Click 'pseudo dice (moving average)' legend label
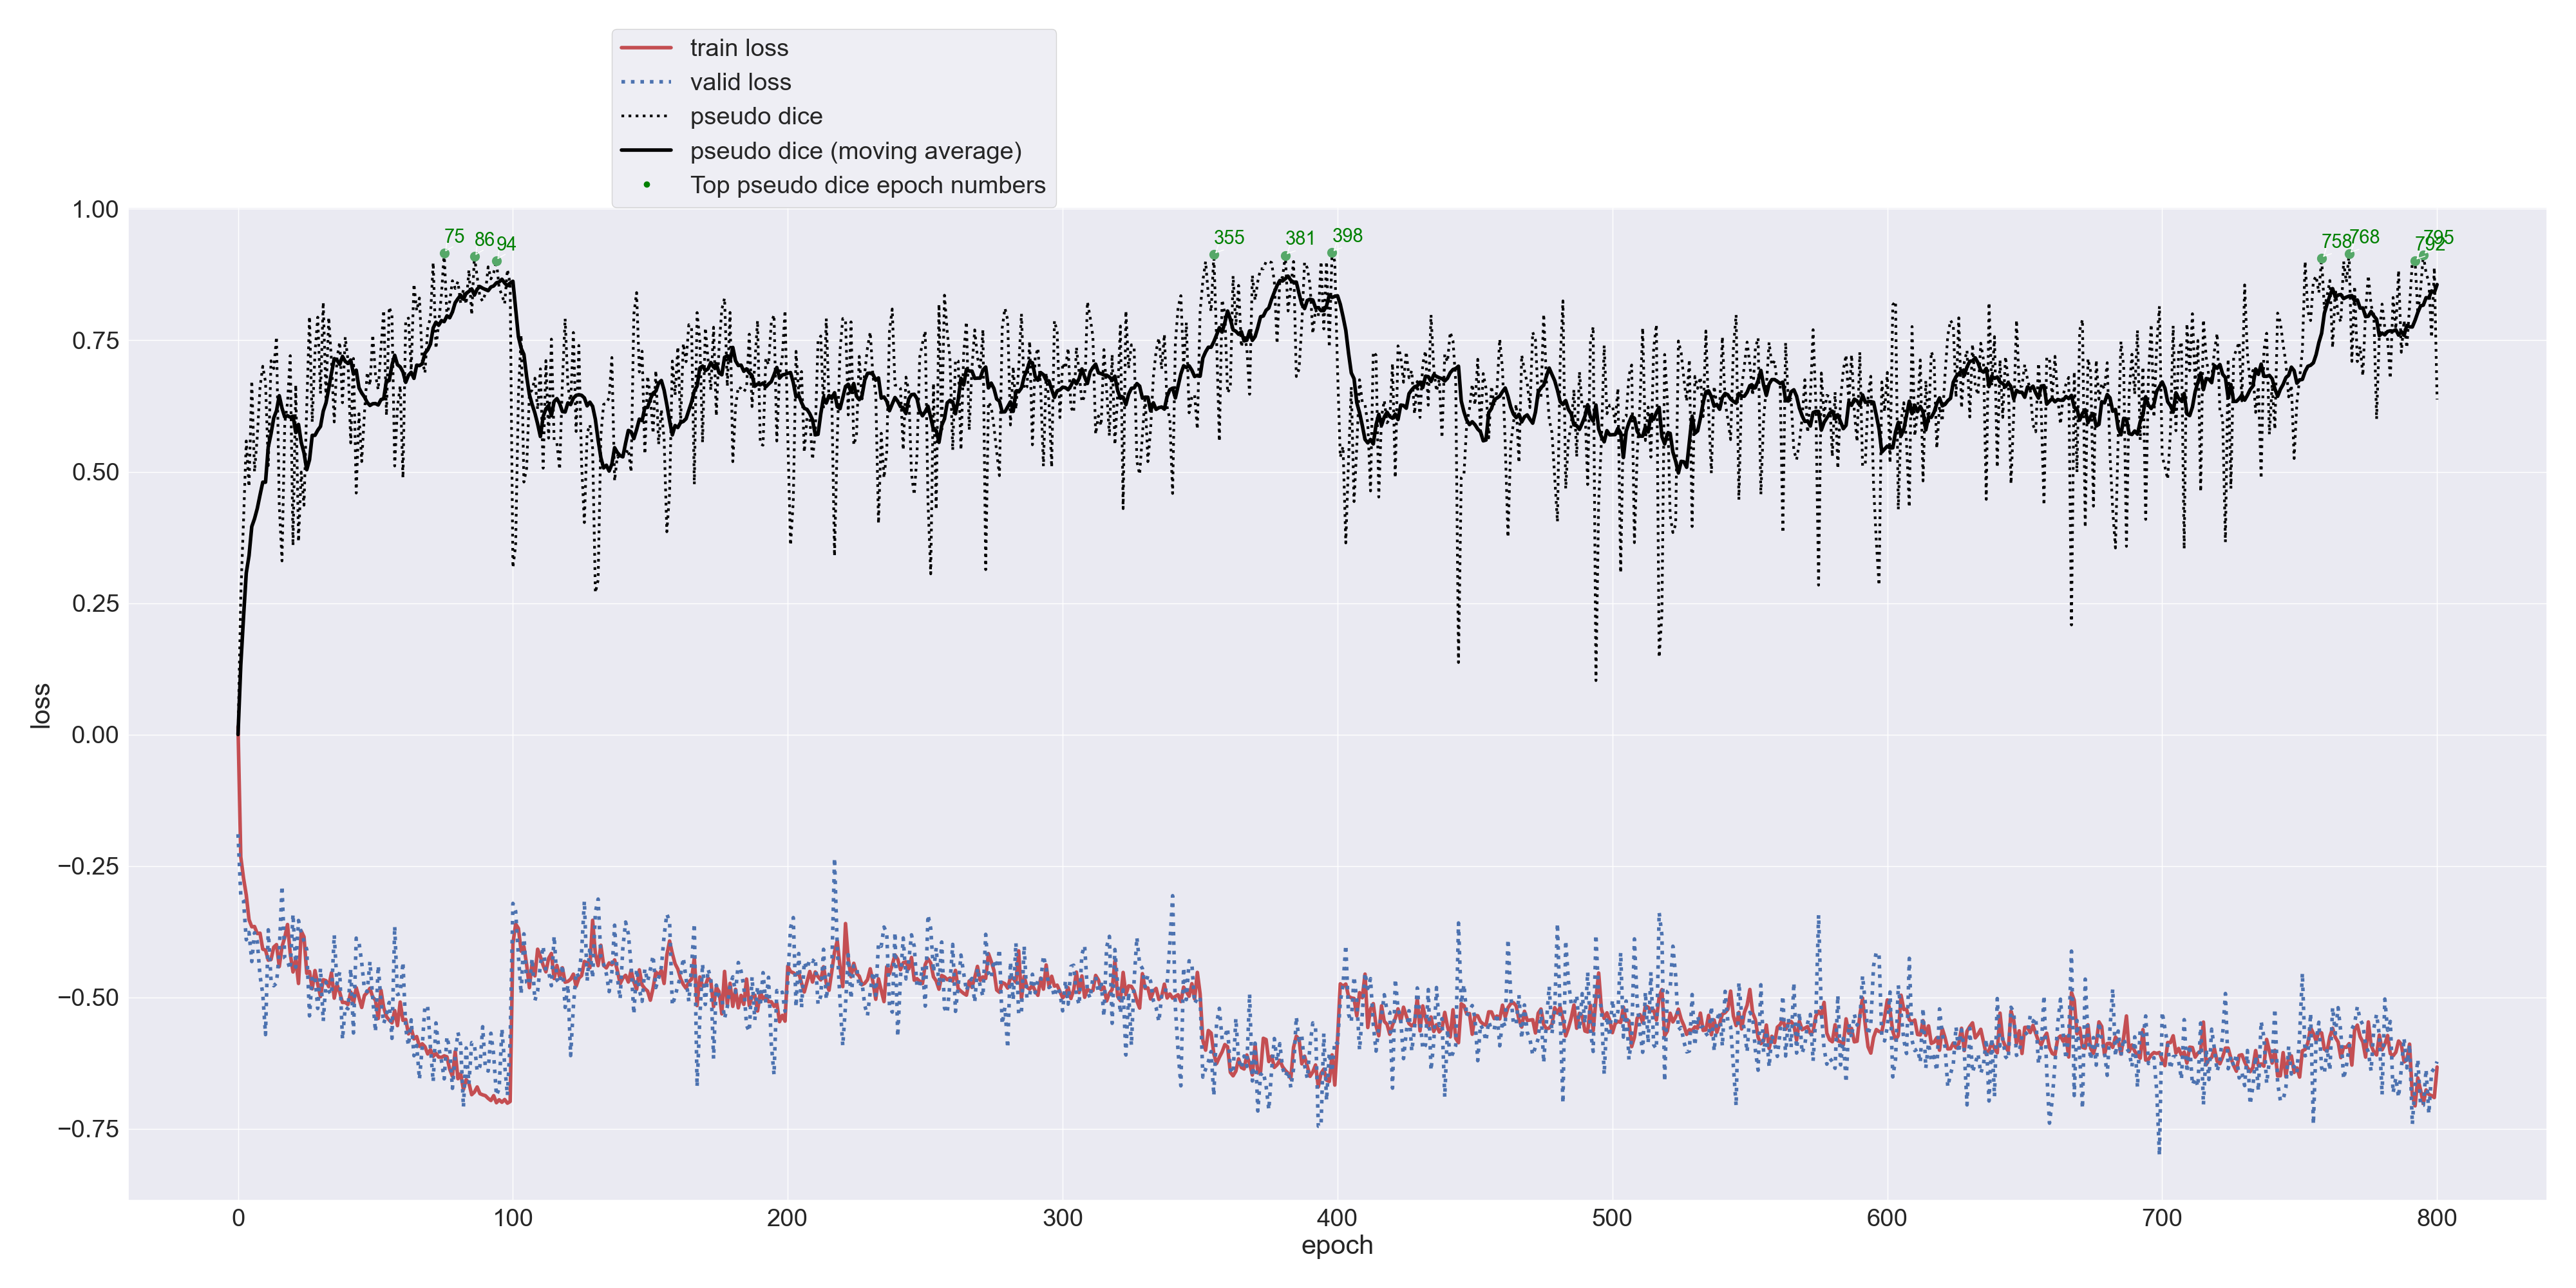Image resolution: width=2576 pixels, height=1288 pixels. coord(855,151)
